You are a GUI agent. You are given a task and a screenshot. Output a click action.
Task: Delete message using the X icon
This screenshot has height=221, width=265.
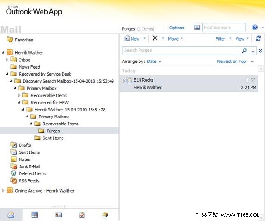155,38
